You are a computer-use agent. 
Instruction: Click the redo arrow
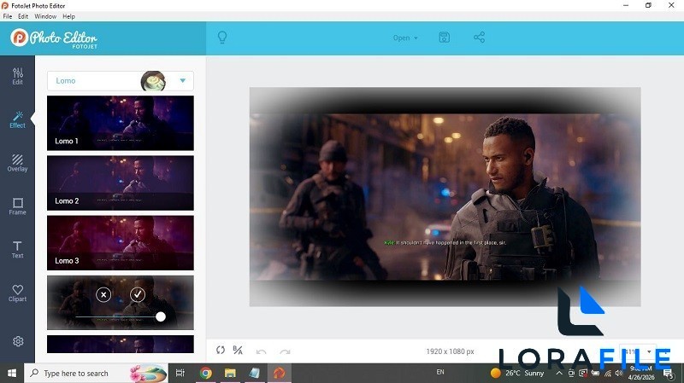(x=285, y=351)
